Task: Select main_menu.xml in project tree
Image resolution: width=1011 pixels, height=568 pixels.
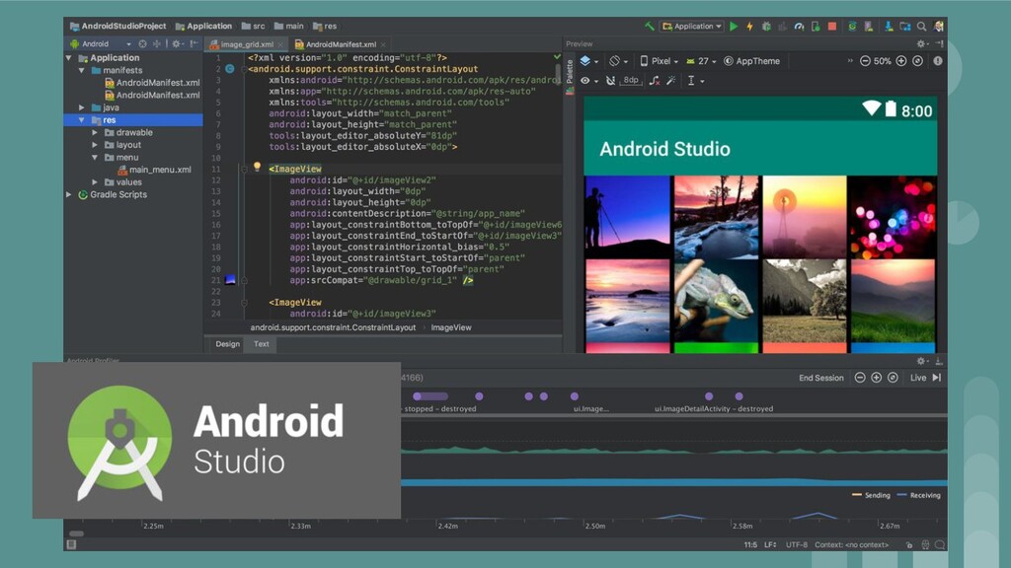Action: (154, 170)
